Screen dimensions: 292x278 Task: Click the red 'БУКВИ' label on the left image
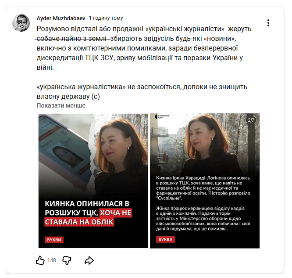coord(54,240)
